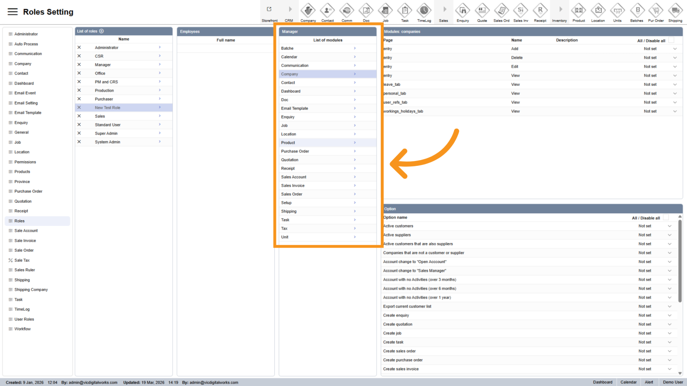Click the Option panel vertical scrollbar
687x386 pixels.
click(680, 261)
